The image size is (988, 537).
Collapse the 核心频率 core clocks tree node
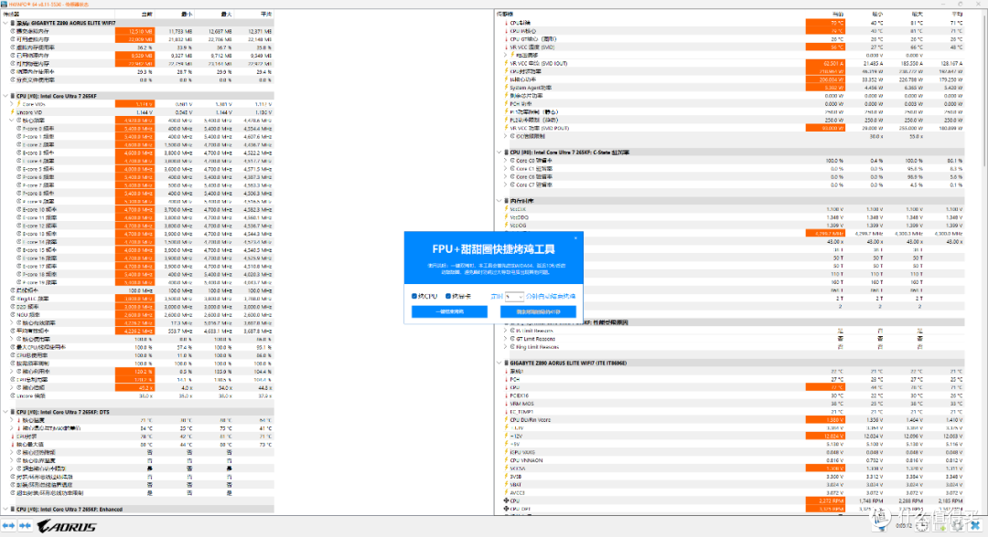(x=11, y=121)
